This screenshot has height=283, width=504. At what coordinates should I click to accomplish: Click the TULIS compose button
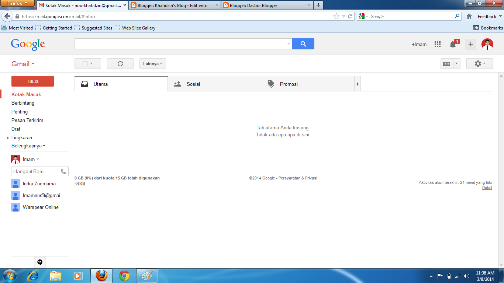[x=32, y=81]
